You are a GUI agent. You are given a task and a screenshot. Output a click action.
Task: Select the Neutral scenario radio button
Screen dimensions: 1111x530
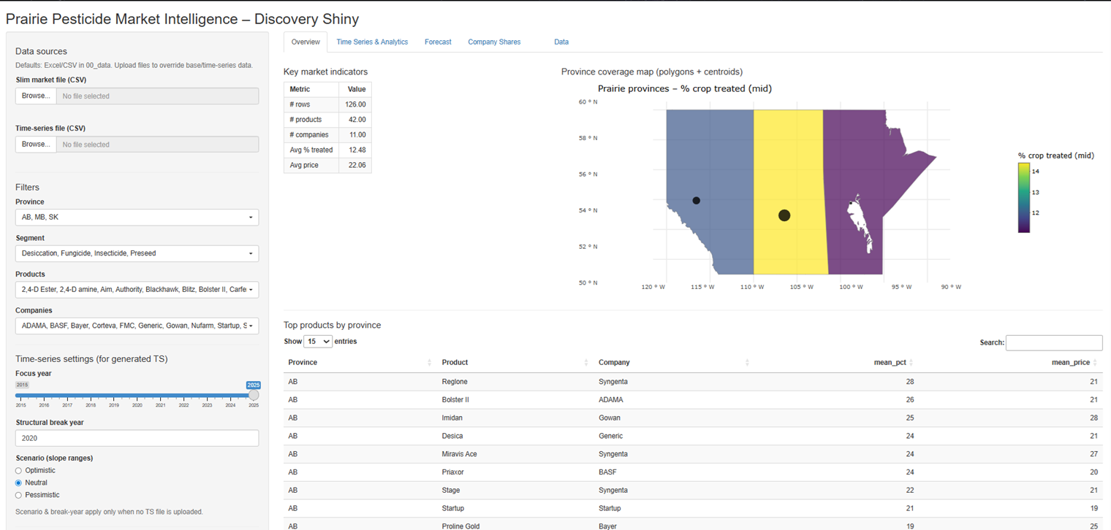click(19, 483)
